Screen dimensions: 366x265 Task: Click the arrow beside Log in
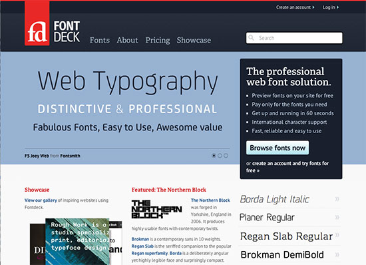point(337,7)
